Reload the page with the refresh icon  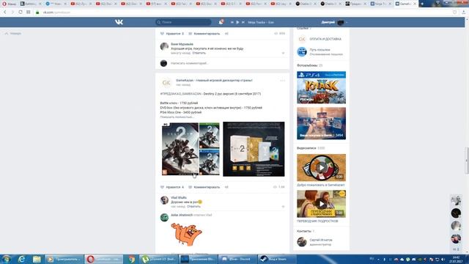21,12
